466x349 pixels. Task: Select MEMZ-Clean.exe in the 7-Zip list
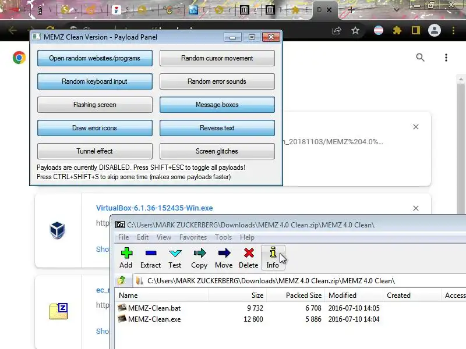pos(154,319)
